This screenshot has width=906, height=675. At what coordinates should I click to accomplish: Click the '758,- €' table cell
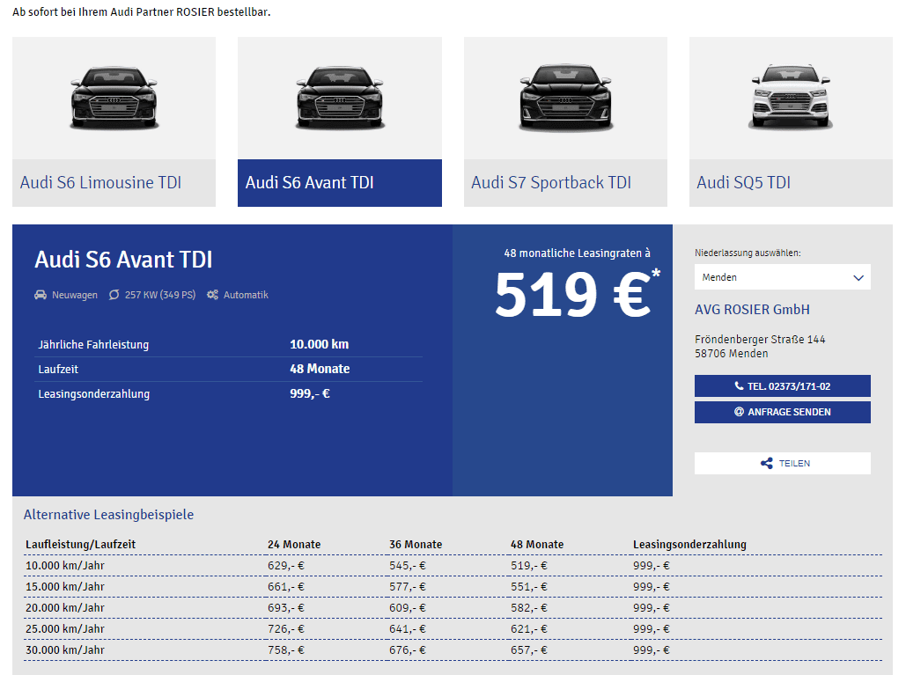(x=285, y=649)
